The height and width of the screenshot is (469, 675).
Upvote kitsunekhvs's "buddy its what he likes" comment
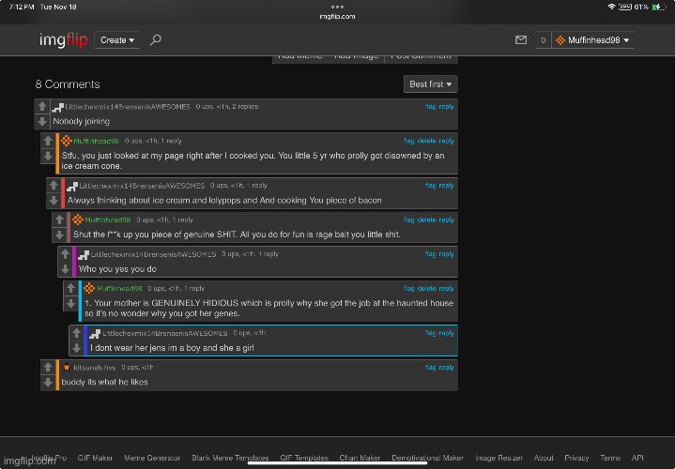point(47,367)
